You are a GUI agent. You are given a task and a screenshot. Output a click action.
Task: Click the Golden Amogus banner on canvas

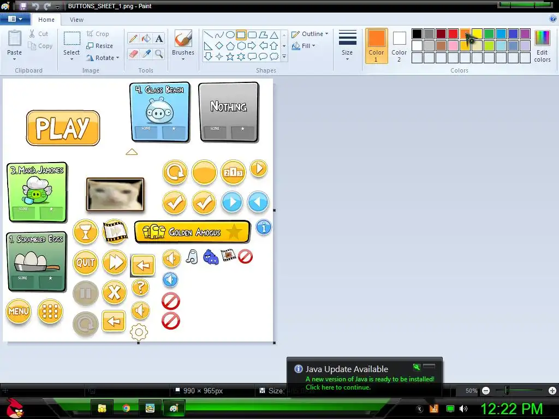point(193,232)
